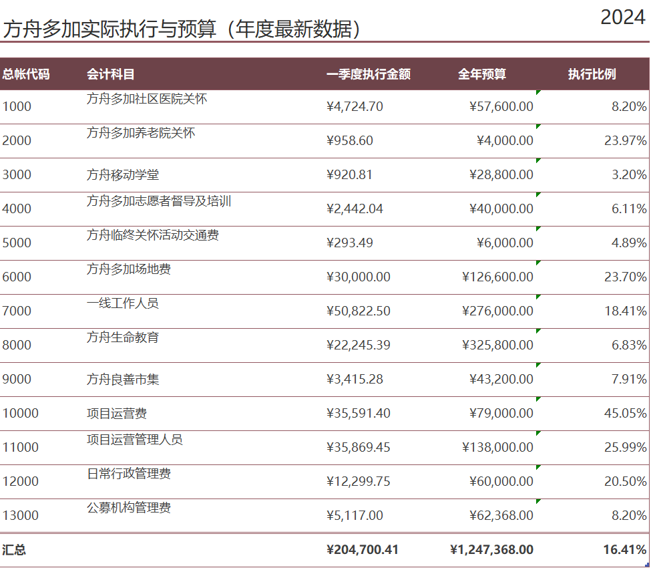The width and height of the screenshot is (651, 568).
Task: Select 方舟多加养老院关怀 cell
Action: click(x=141, y=133)
